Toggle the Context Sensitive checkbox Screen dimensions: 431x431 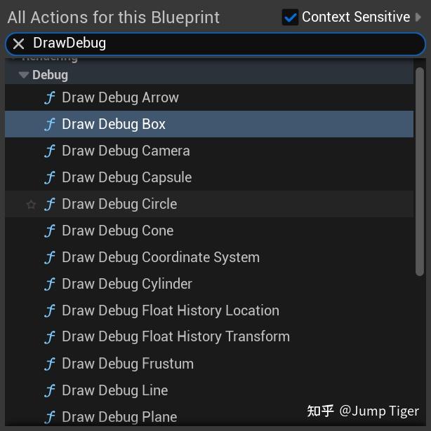290,17
